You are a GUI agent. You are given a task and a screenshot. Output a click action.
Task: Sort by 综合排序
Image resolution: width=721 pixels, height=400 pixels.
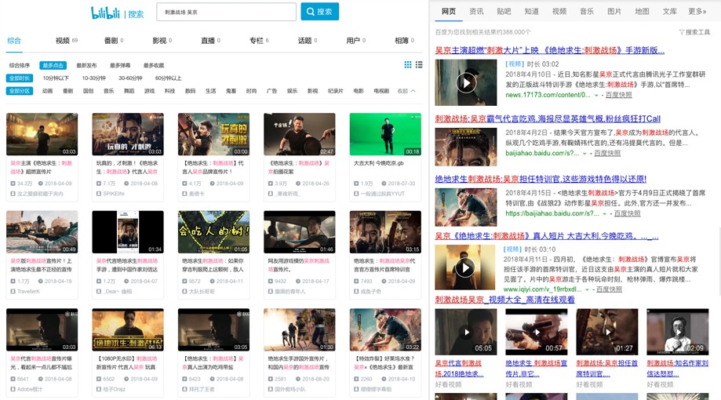[20, 65]
